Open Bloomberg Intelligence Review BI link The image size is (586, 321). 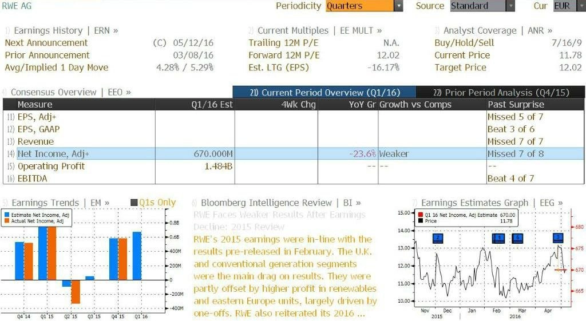pyautogui.click(x=276, y=203)
